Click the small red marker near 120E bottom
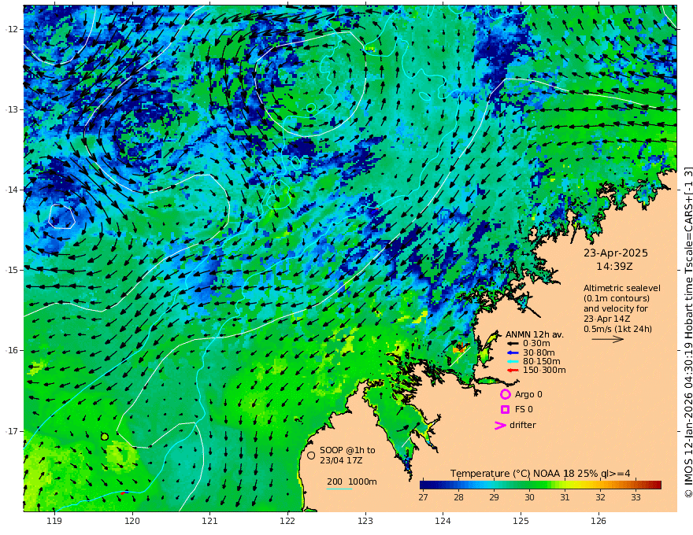This screenshot has height=535, width=693. (124, 493)
